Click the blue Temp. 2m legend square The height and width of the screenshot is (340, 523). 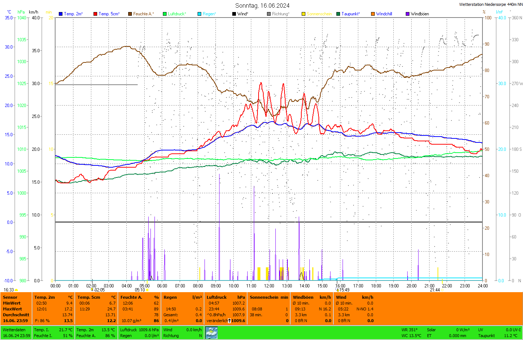coord(61,14)
